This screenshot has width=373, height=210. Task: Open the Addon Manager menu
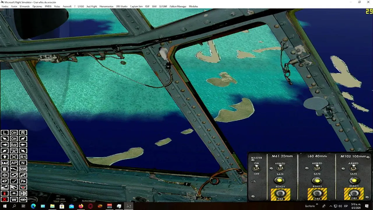pyautogui.click(x=178, y=6)
